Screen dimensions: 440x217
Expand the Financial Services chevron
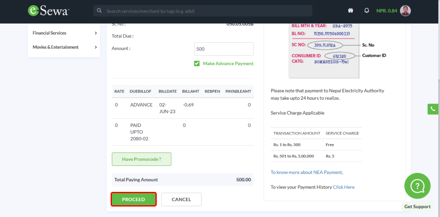tap(96, 33)
